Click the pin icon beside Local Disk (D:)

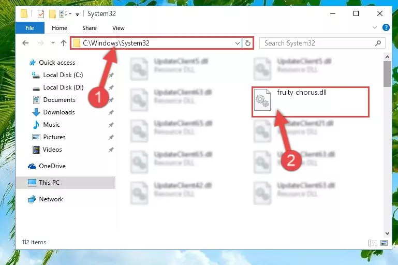[x=111, y=87]
